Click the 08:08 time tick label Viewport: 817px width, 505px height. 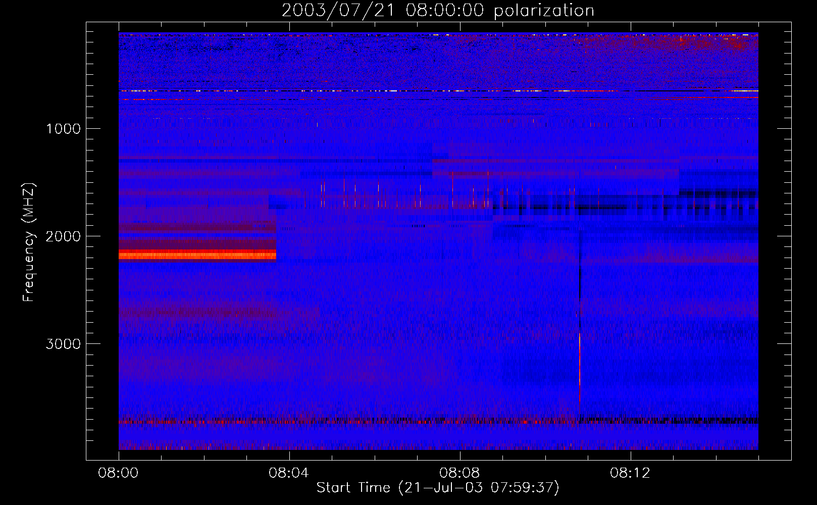point(459,473)
